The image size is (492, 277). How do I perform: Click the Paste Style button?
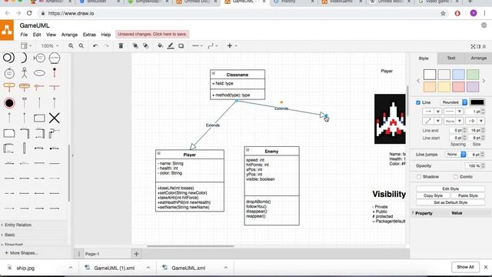467,195
